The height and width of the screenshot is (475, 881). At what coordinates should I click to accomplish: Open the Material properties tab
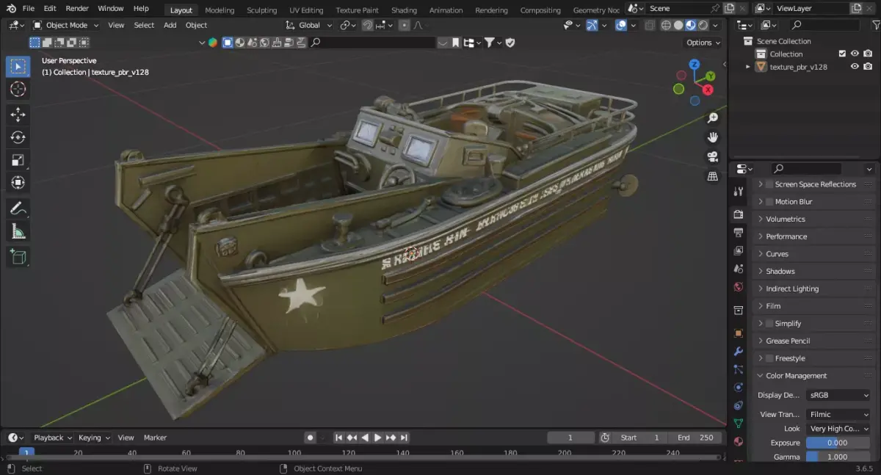pyautogui.click(x=739, y=442)
